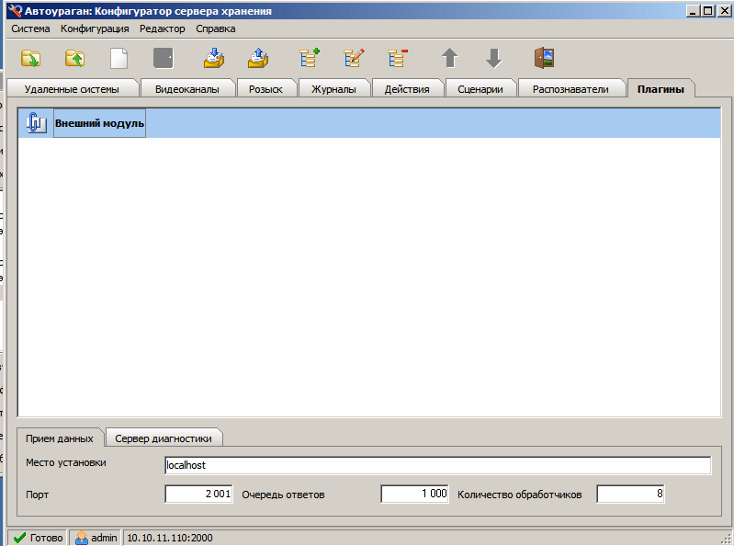Select the Внешний модуль list row
This screenshot has height=546, width=734.
click(99, 123)
